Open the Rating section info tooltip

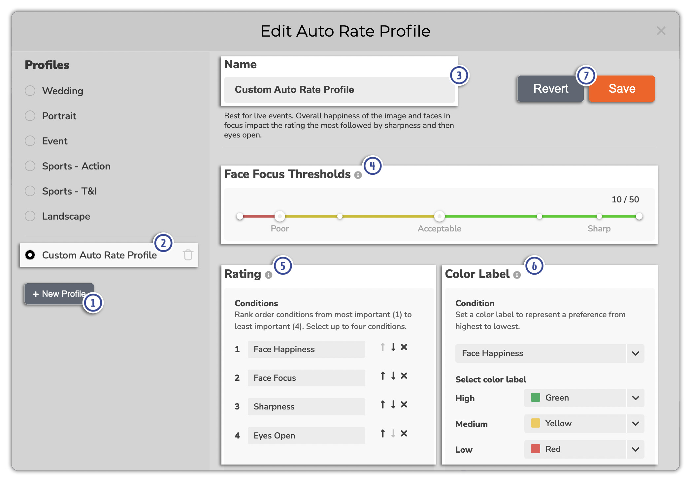[x=268, y=276]
